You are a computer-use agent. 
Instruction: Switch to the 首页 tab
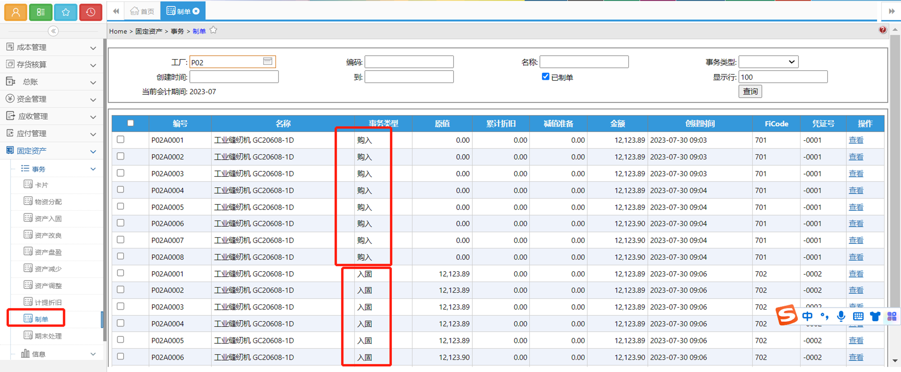tap(142, 11)
